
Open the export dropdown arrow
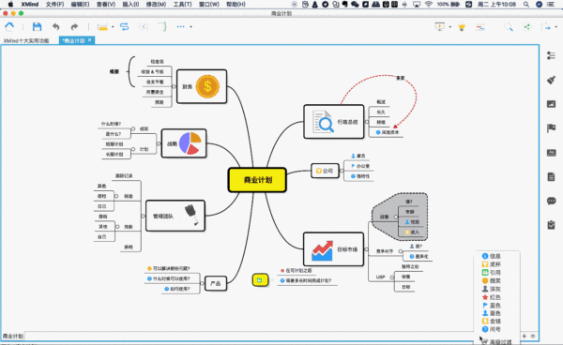556,27
